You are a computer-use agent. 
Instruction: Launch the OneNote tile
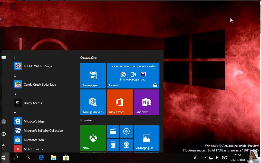[x=146, y=102]
